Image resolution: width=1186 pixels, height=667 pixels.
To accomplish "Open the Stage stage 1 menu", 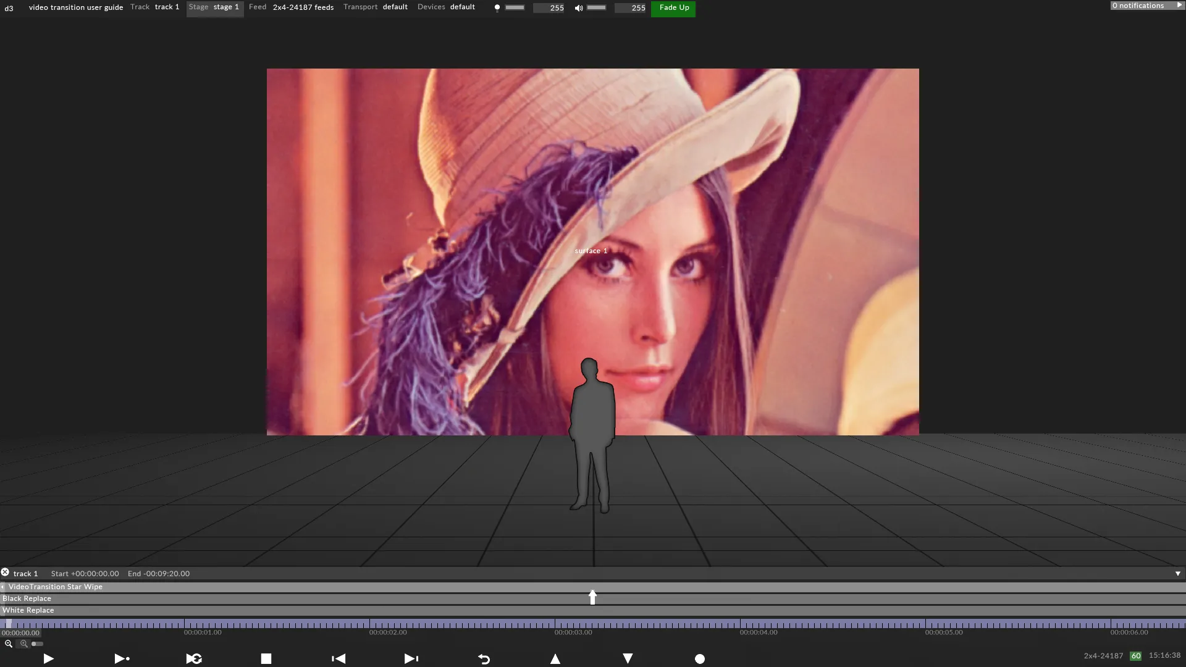I will 213,7.
